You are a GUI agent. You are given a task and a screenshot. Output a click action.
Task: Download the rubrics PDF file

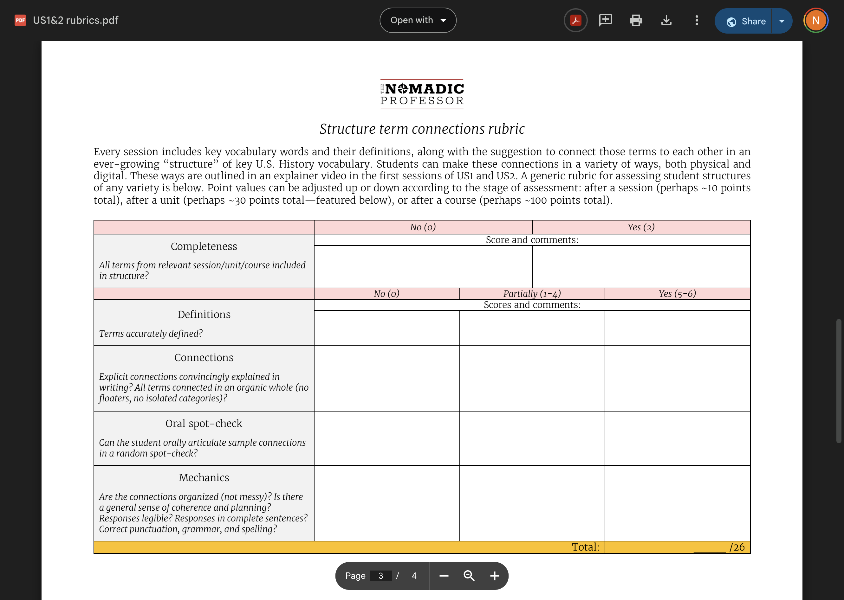(x=666, y=20)
